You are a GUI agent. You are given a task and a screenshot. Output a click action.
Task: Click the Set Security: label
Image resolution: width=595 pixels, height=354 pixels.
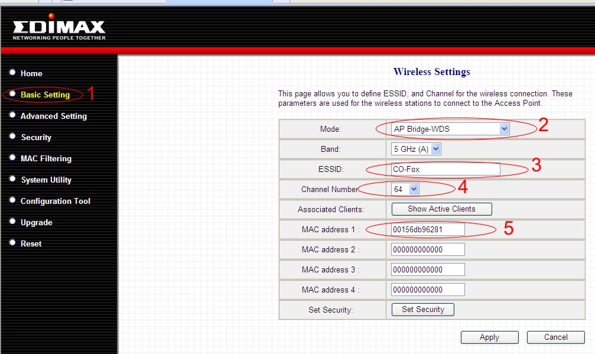point(330,310)
